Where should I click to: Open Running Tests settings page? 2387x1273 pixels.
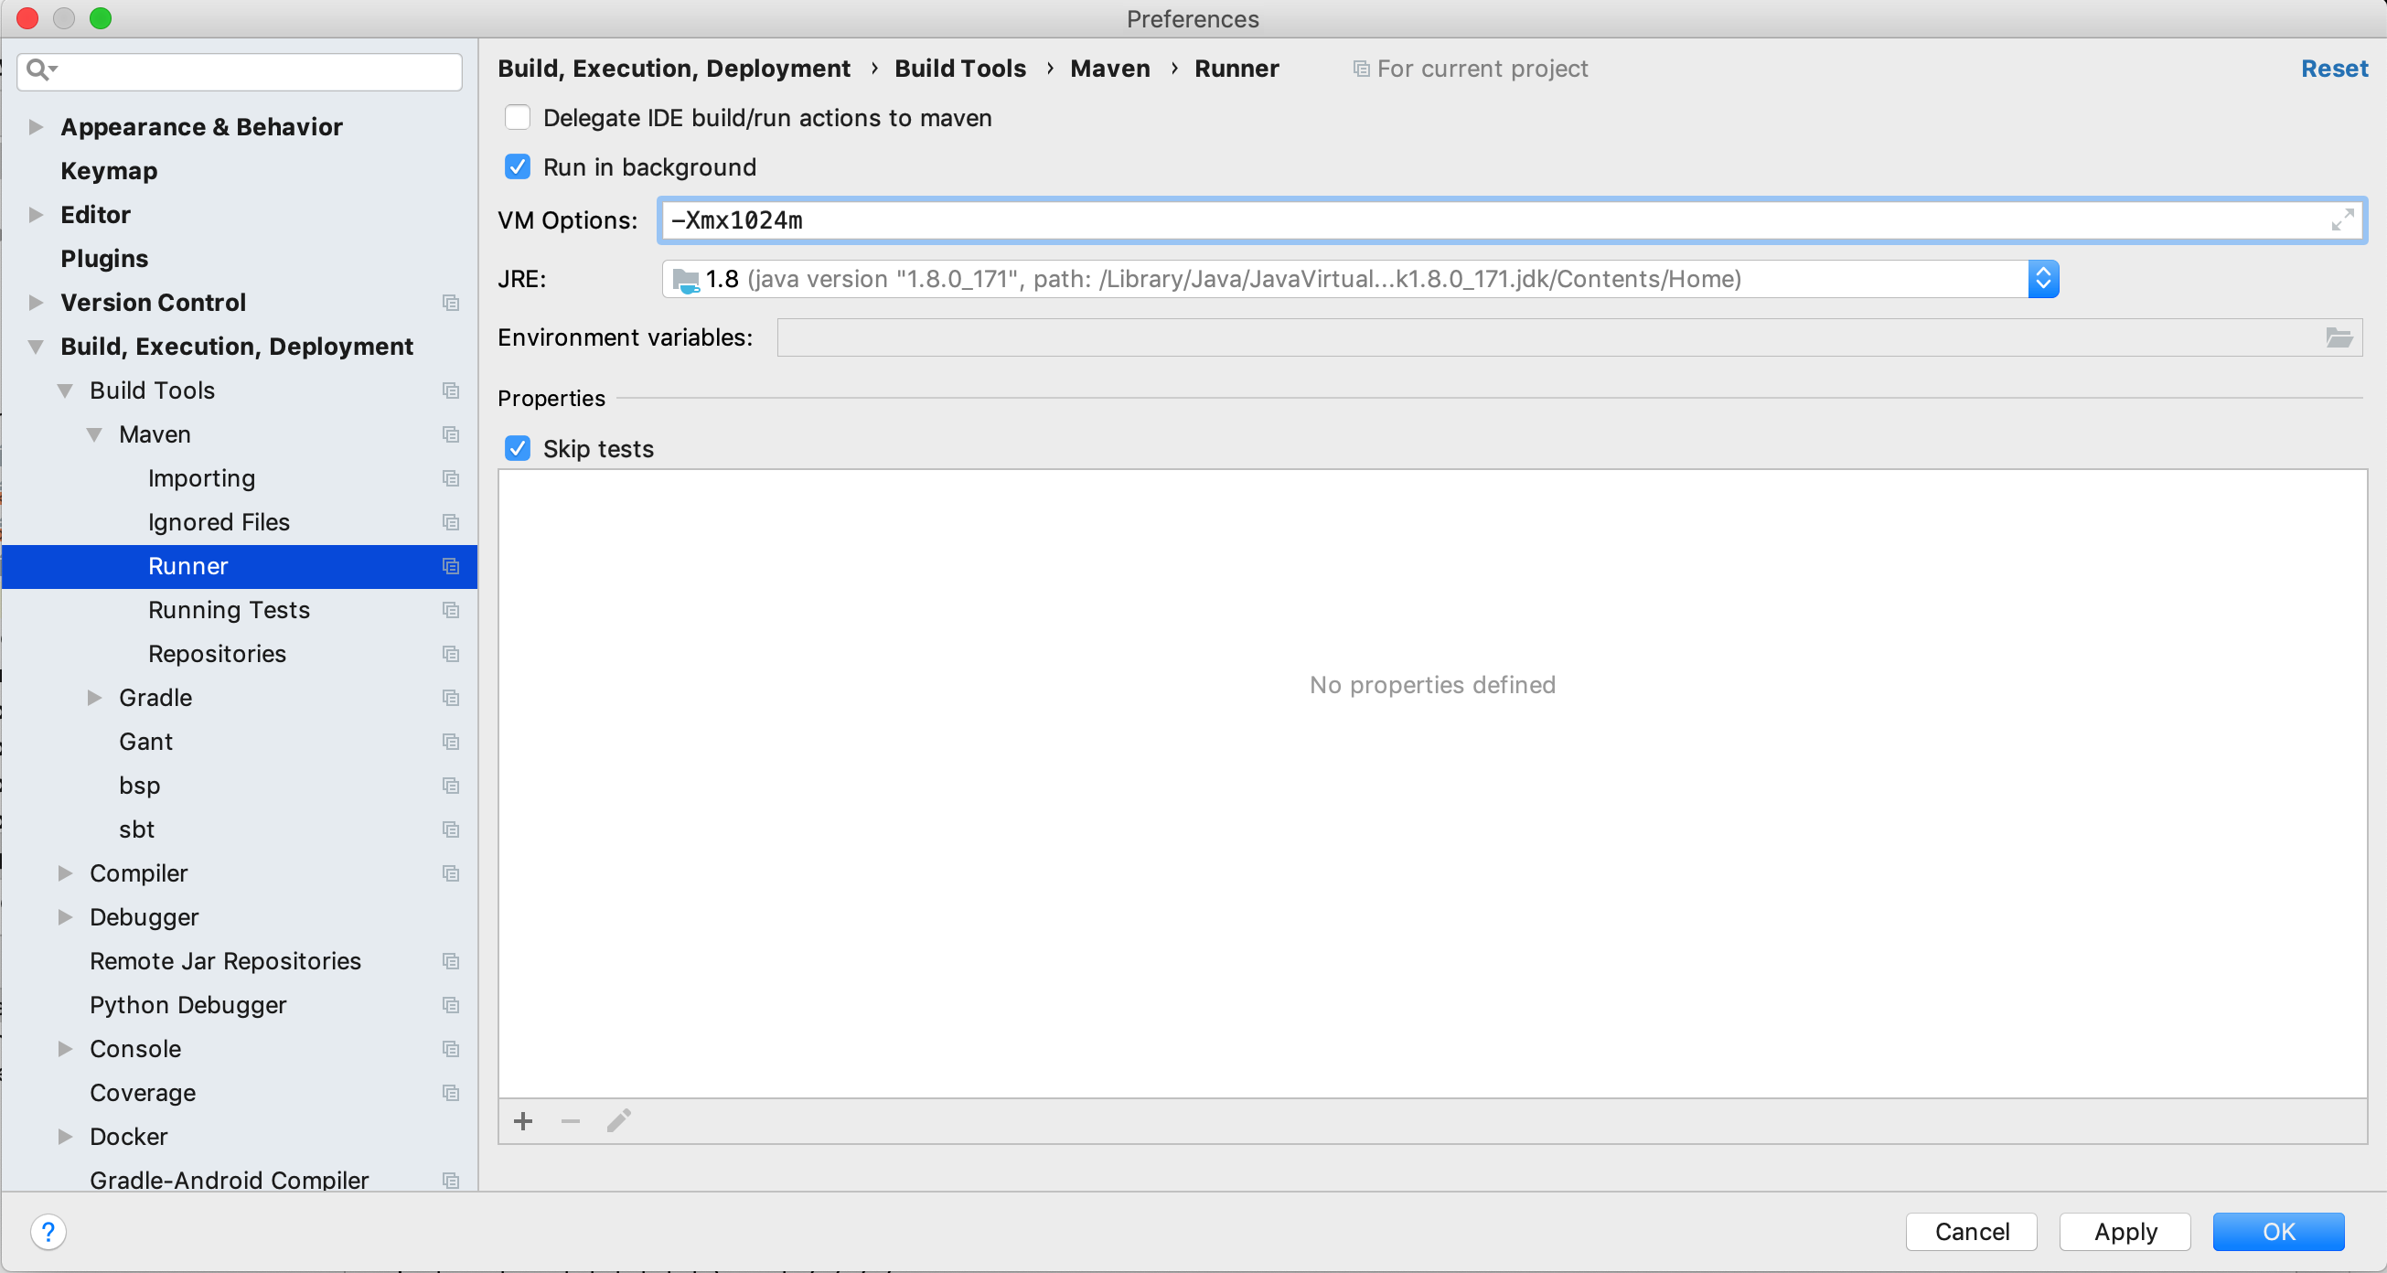point(229,610)
